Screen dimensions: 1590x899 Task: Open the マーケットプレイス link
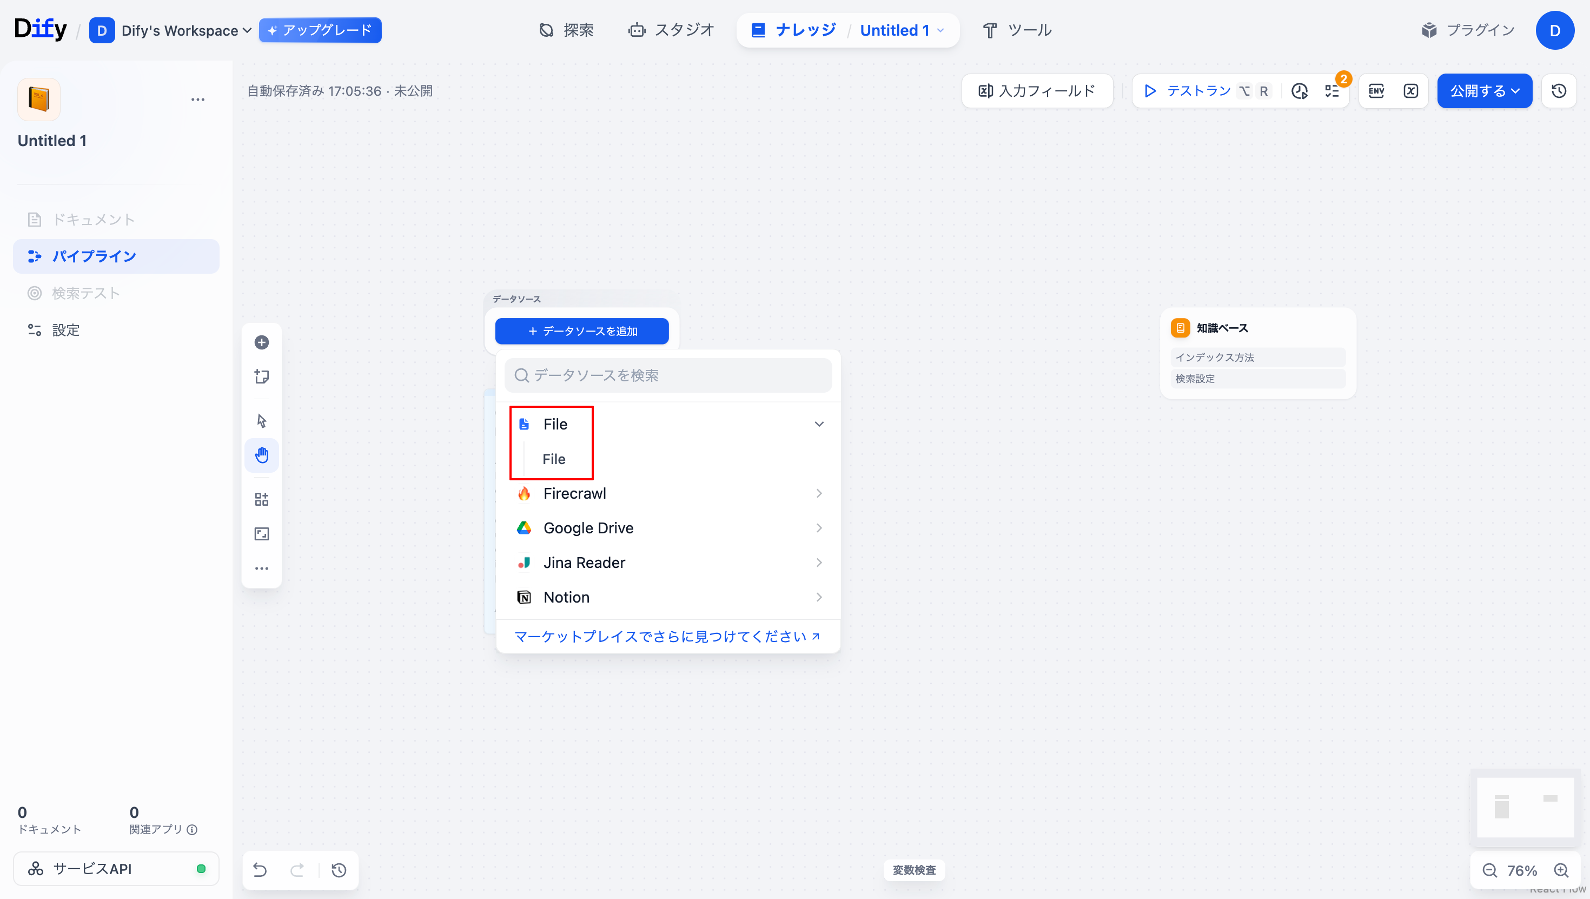pyautogui.click(x=667, y=636)
